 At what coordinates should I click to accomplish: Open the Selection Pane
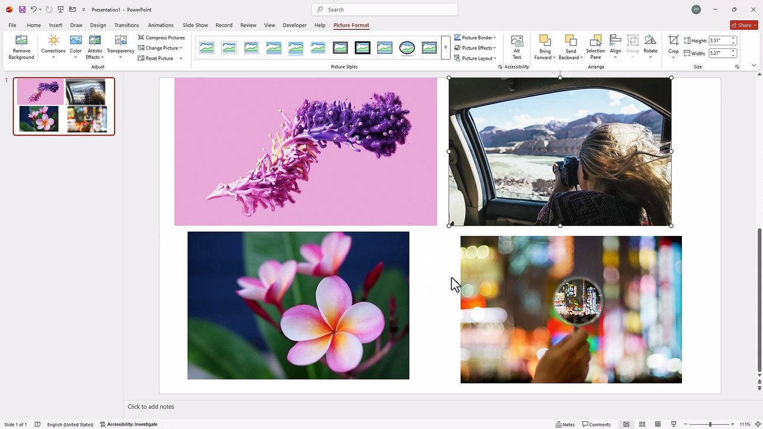(x=595, y=47)
